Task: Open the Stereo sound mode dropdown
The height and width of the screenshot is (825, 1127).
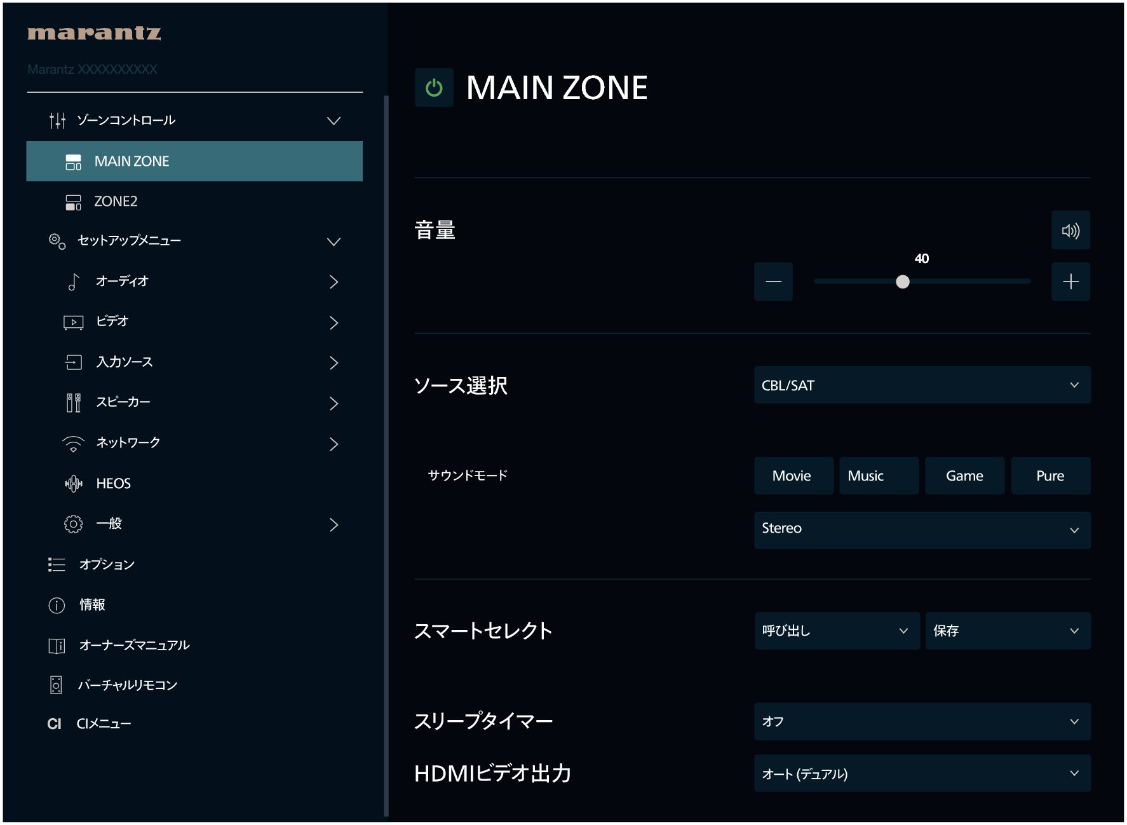Action: pos(922,529)
